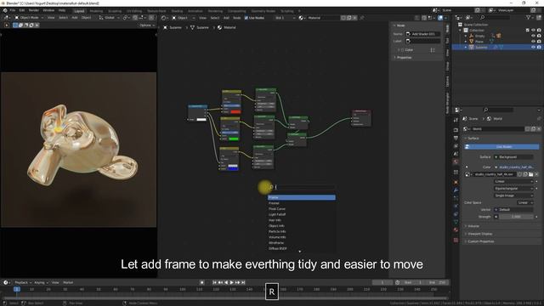This screenshot has height=306, width=544.
Task: Click the Use Nodes button in the World Surface panel
Action: pos(501,147)
